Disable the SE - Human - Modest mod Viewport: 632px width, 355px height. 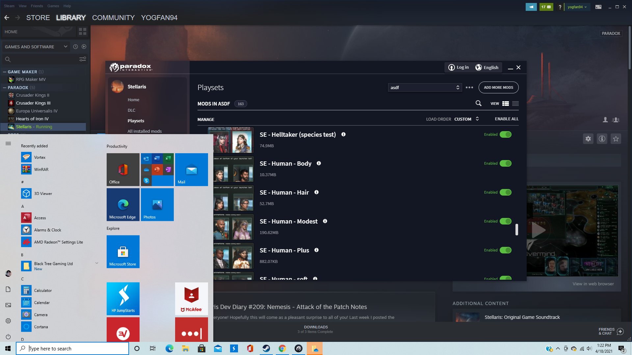tap(506, 221)
